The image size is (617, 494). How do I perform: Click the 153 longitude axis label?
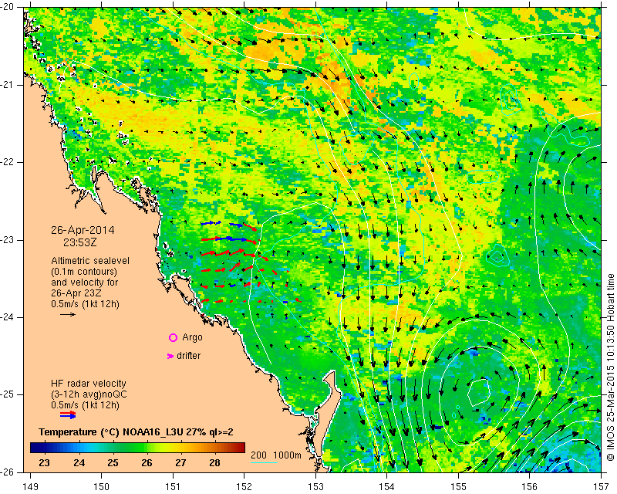coord(315,487)
